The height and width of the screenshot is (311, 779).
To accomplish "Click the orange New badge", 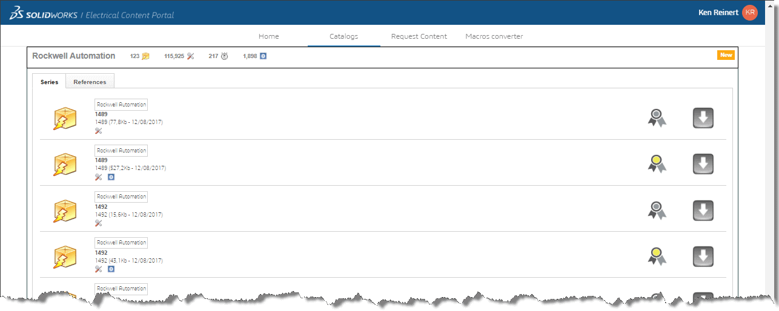I will pyautogui.click(x=726, y=55).
